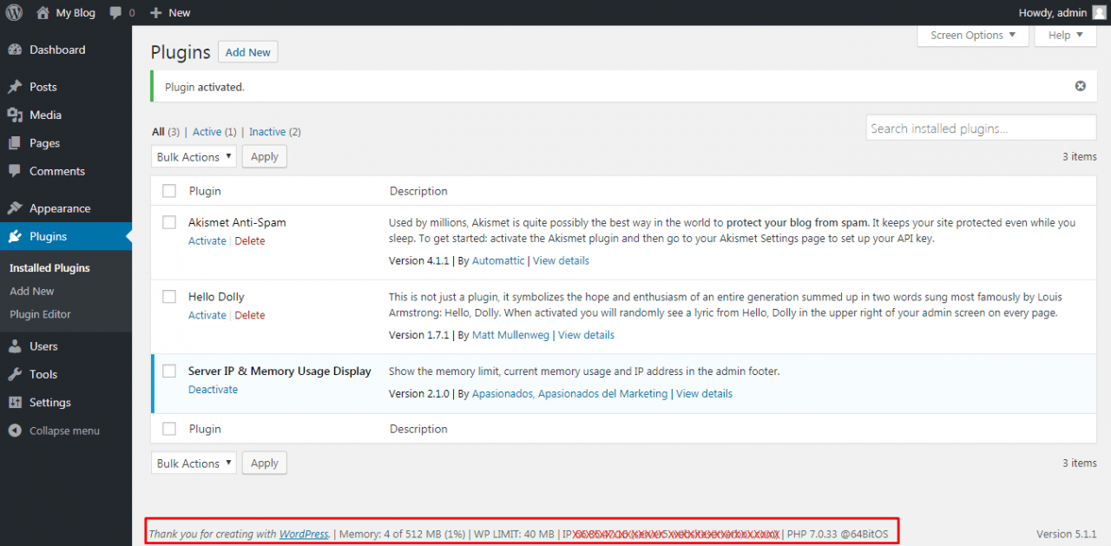Screen dimensions: 1111x546
Task: Click the admin avatar in the top bar
Action: pos(1099,13)
